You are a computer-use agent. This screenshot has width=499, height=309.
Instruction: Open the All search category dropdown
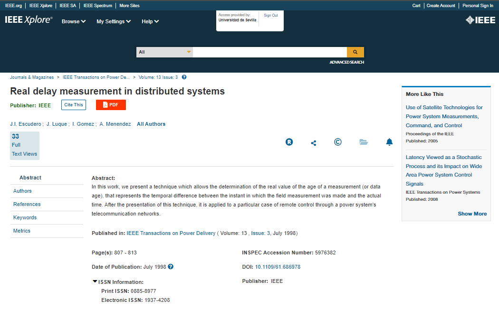(x=164, y=52)
